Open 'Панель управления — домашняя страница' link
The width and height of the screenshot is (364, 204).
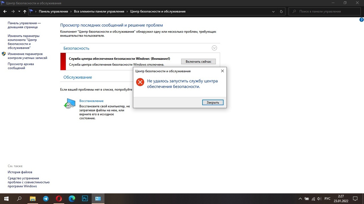[x=24, y=25]
